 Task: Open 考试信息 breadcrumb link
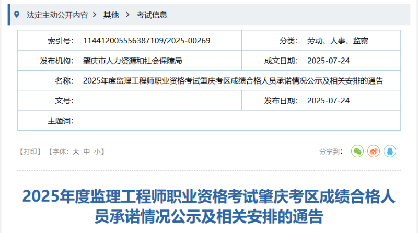click(152, 15)
